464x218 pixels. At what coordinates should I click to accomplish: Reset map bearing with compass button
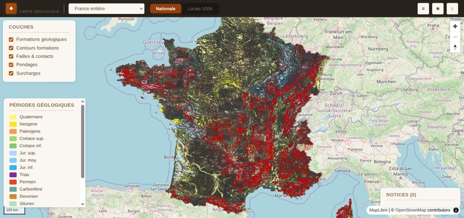click(x=455, y=47)
